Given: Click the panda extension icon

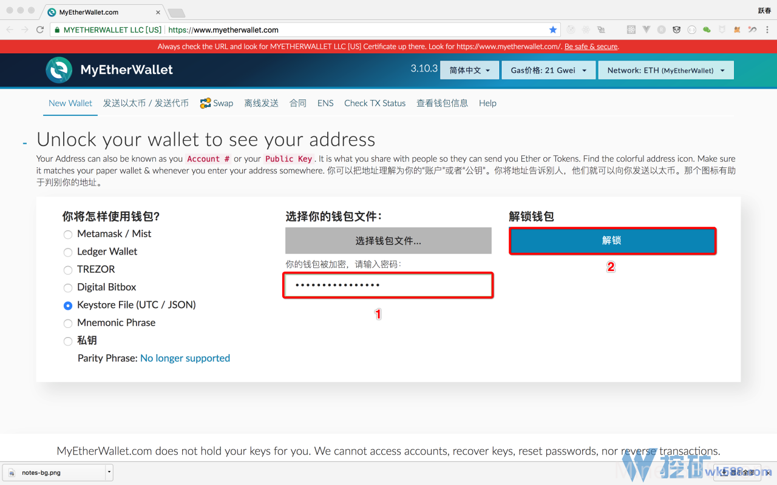Looking at the screenshot, I should coord(677,30).
